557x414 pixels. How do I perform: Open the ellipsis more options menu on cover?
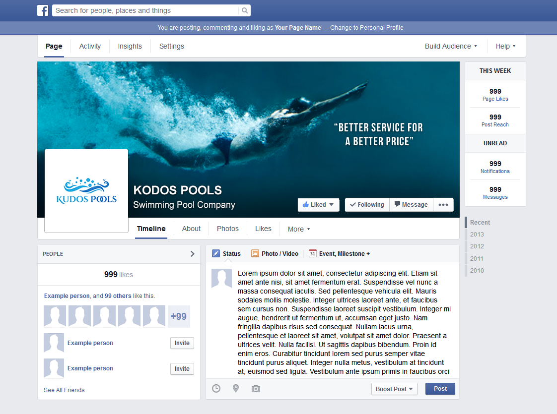[443, 204]
